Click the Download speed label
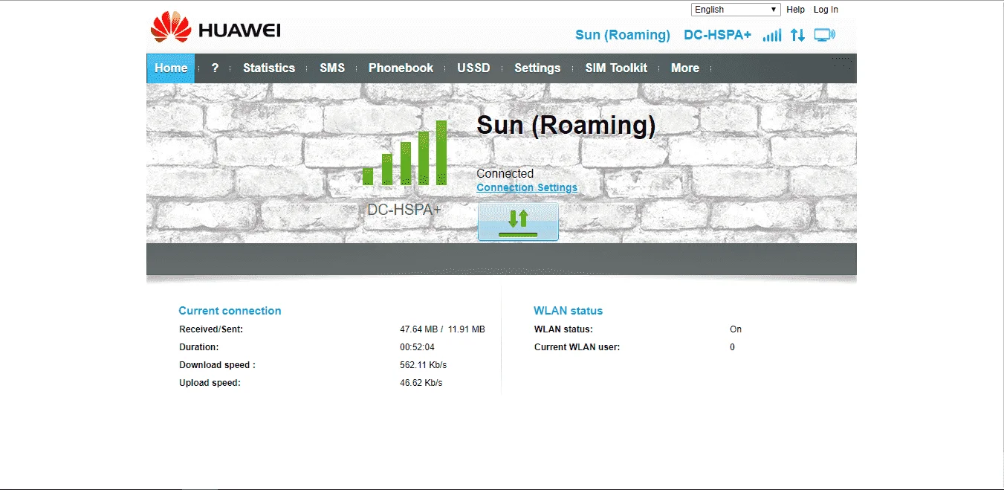 click(x=217, y=365)
